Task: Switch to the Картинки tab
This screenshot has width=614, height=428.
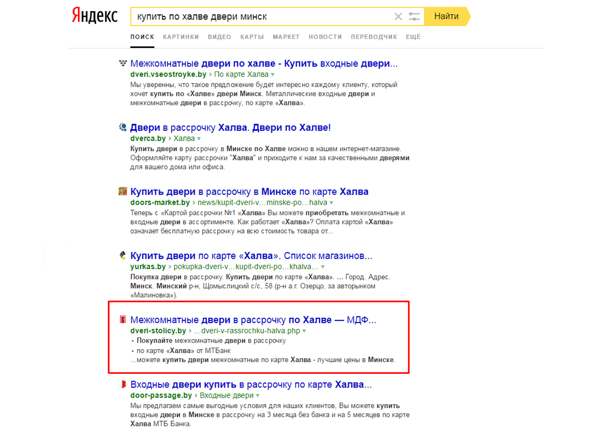Action: 181,37
